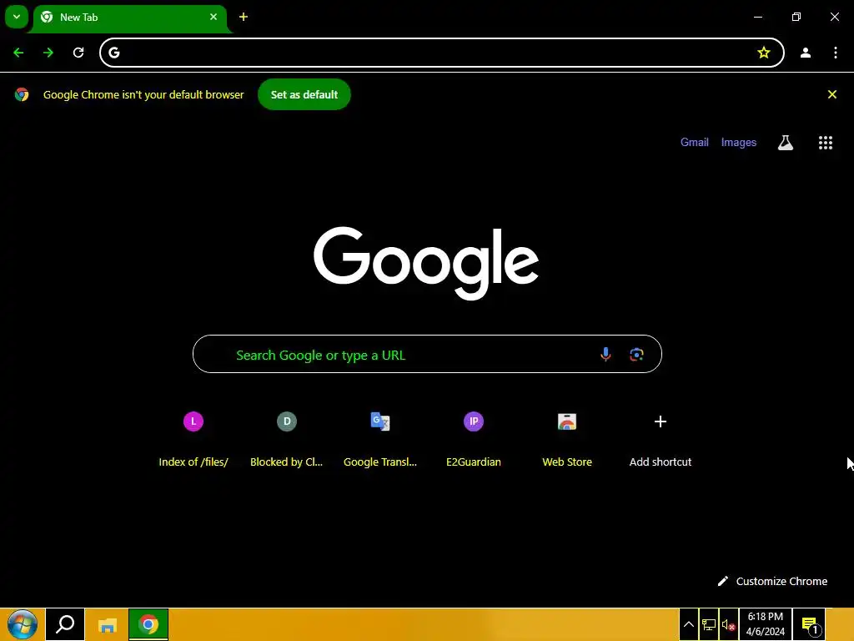
Task: Open the tab search dropdown arrow
Action: [x=17, y=17]
